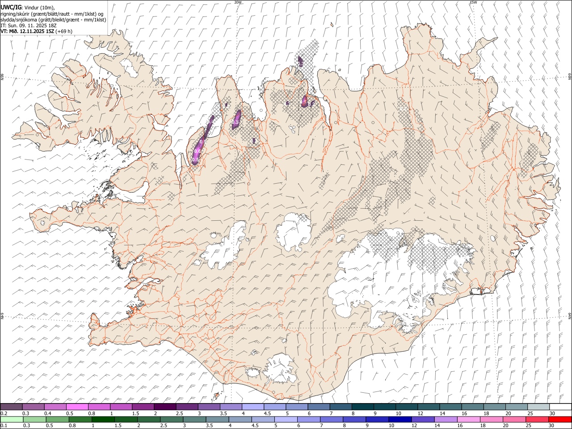This screenshot has height=429, width=572.
Task: Click the '15W' longitude label at top
Action: pos(473,2)
